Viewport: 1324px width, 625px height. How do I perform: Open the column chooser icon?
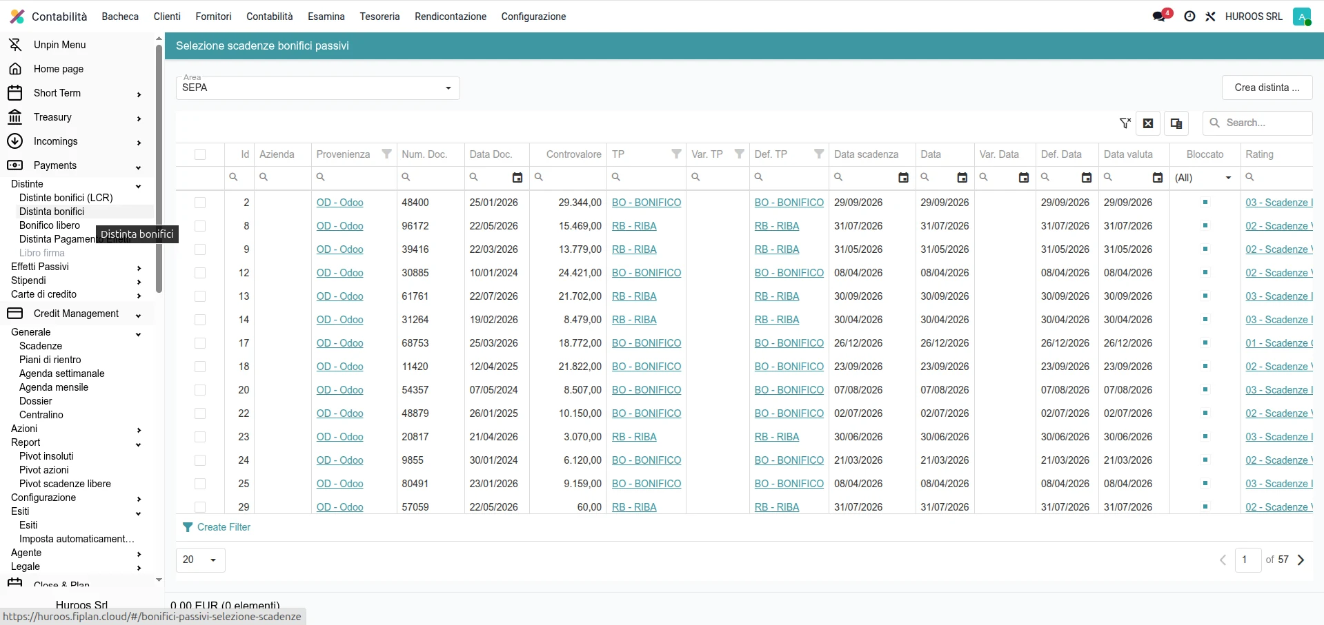click(1176, 123)
